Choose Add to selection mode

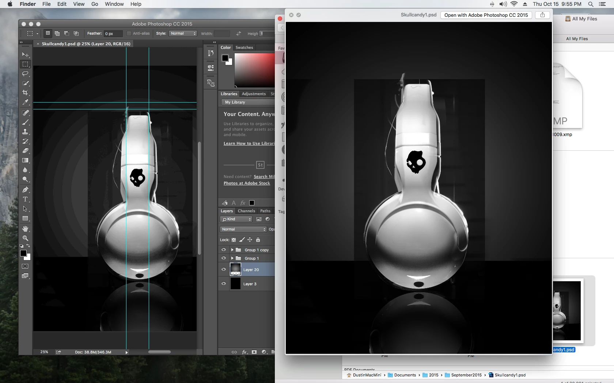click(57, 34)
